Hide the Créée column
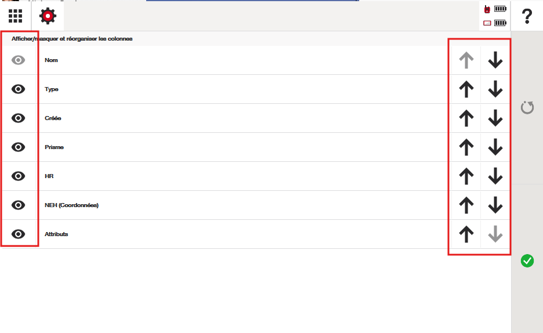 click(19, 118)
